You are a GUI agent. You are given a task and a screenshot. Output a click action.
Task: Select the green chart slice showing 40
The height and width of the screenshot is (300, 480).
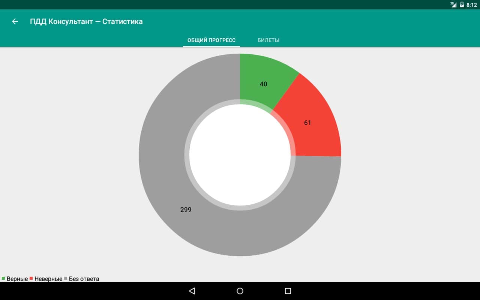[x=264, y=84]
